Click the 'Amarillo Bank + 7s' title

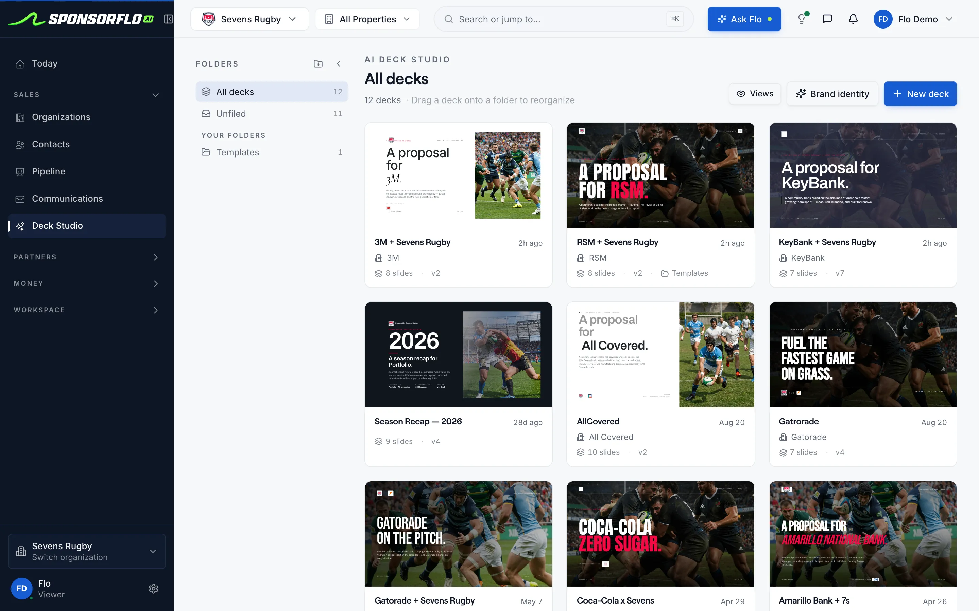pos(814,600)
